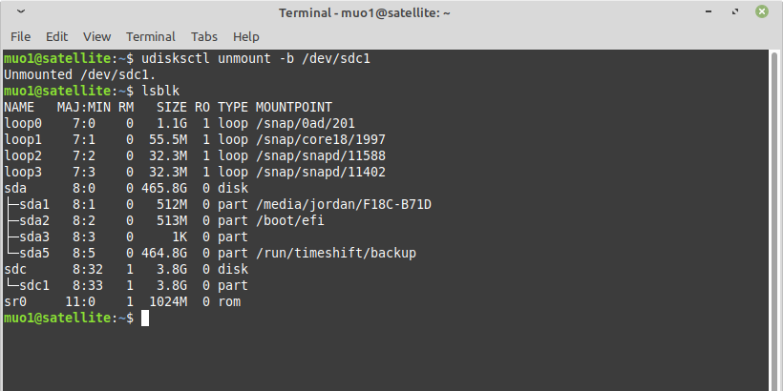Image resolution: width=783 pixels, height=391 pixels.
Task: Open the window menu arrow in title bar
Action: (x=21, y=12)
